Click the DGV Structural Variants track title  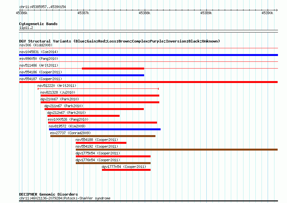coord(119,41)
